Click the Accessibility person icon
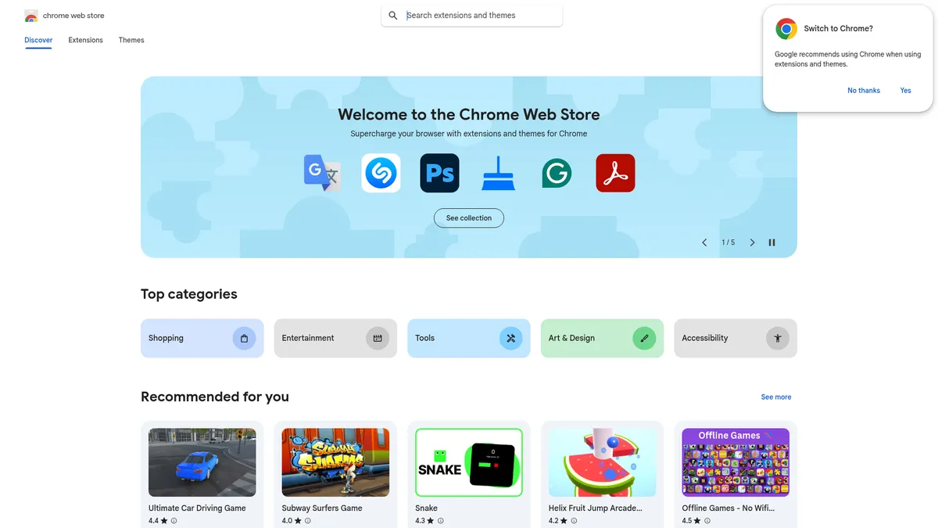 coord(778,338)
